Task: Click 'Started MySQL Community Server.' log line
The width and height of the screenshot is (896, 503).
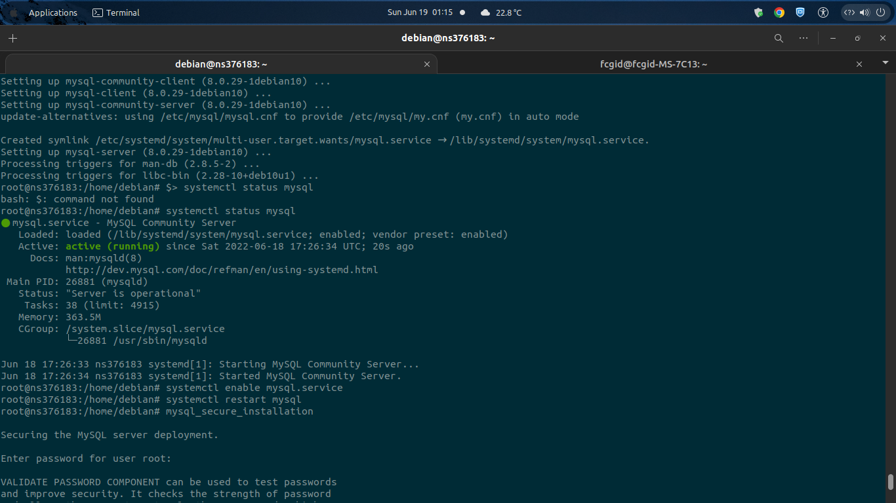Action: (201, 376)
